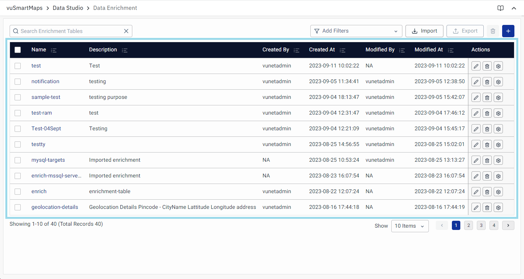Open settings gear for 'test-ram'

tap(498, 113)
